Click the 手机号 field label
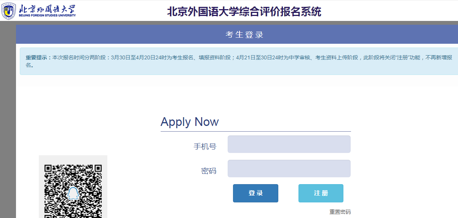This screenshot has width=458, height=218. (x=205, y=146)
